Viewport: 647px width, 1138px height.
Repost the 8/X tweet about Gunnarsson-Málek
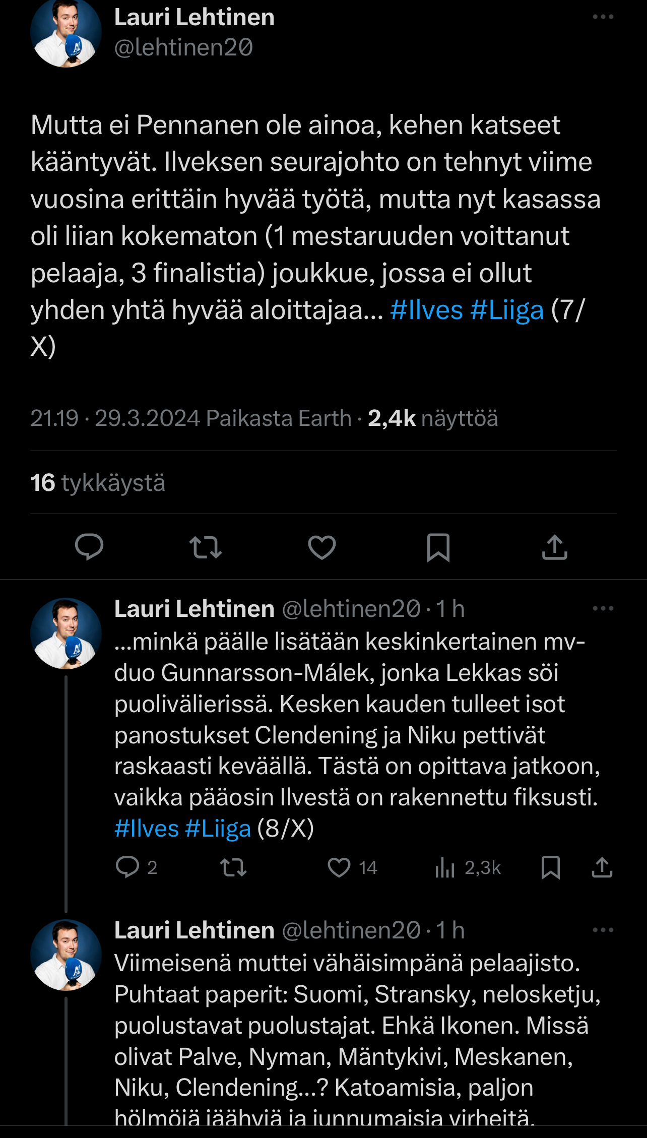[233, 867]
